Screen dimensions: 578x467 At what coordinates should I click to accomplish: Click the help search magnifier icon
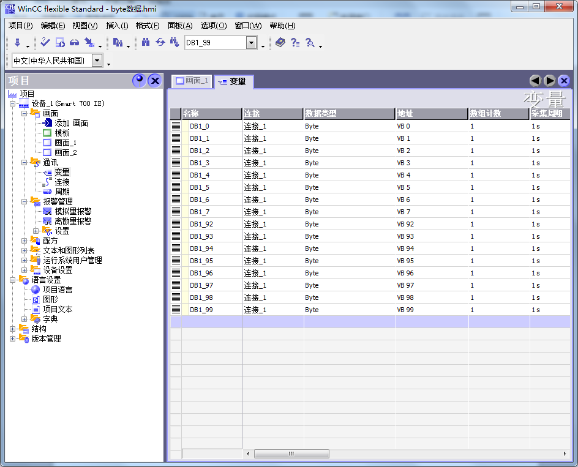pos(310,43)
